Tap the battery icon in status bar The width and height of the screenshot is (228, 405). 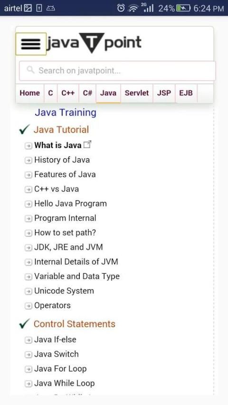(x=183, y=9)
